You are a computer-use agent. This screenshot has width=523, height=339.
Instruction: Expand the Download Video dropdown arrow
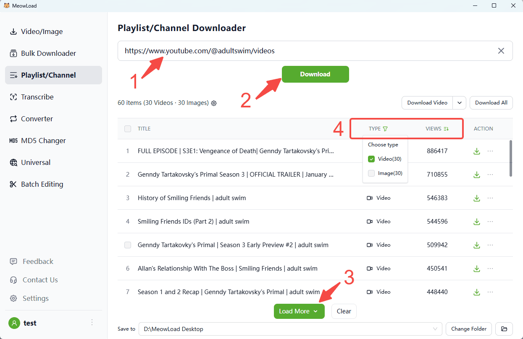[460, 103]
